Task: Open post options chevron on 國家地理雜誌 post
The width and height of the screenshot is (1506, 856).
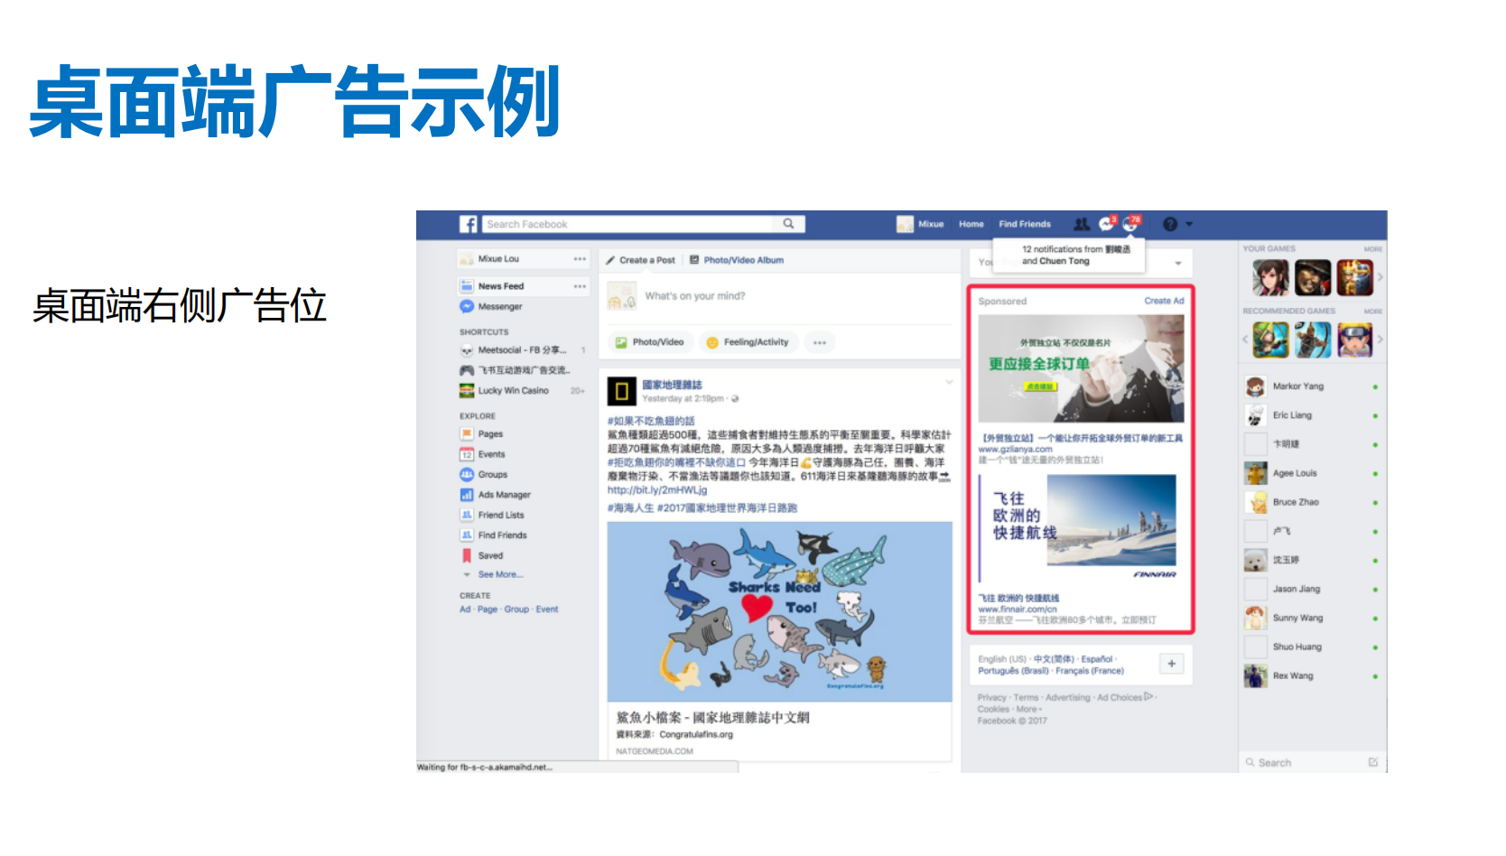Action: pos(949,382)
